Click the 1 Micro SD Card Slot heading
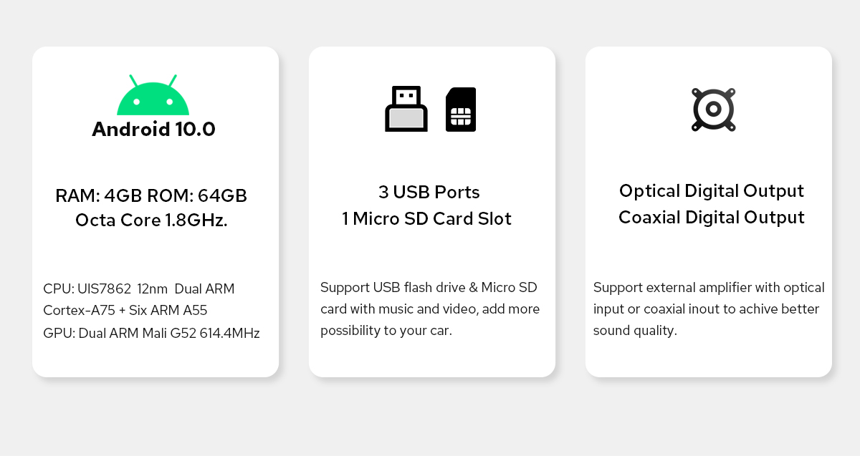Screen dimensions: 860x456 tap(426, 218)
